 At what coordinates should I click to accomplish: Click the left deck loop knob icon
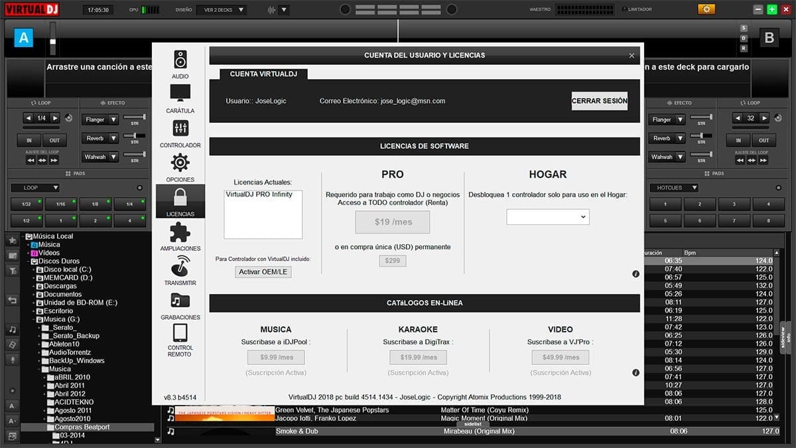[68, 118]
